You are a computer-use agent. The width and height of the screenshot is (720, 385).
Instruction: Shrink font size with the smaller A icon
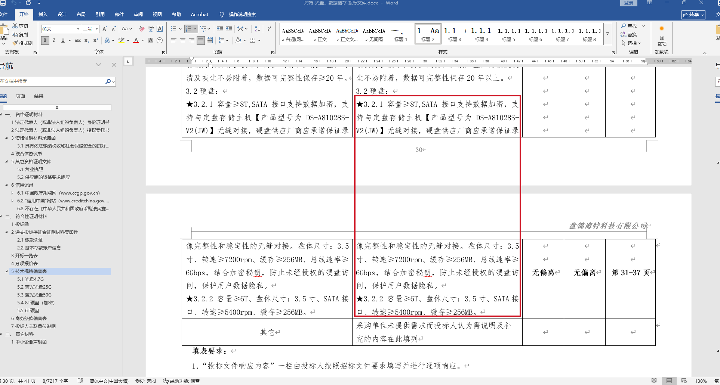114,29
